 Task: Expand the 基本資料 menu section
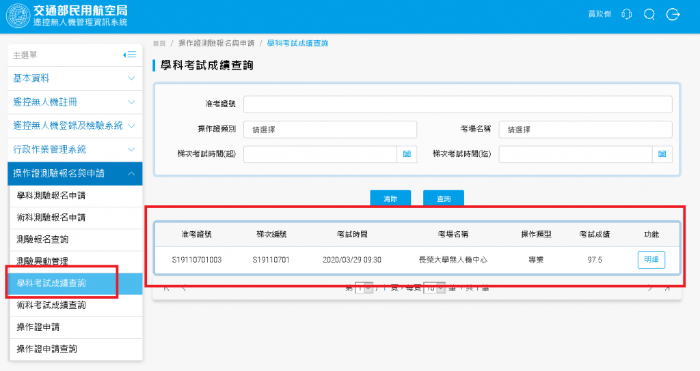[x=74, y=78]
